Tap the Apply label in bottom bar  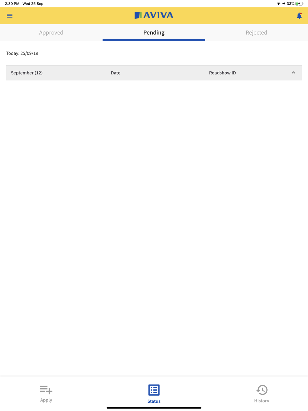point(46,400)
